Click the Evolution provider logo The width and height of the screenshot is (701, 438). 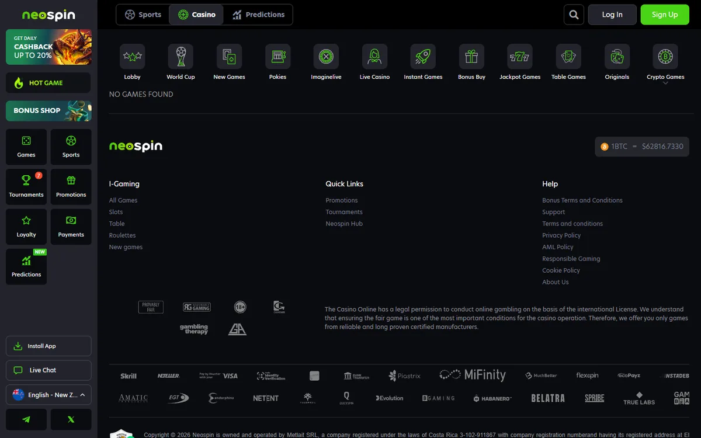390,398
